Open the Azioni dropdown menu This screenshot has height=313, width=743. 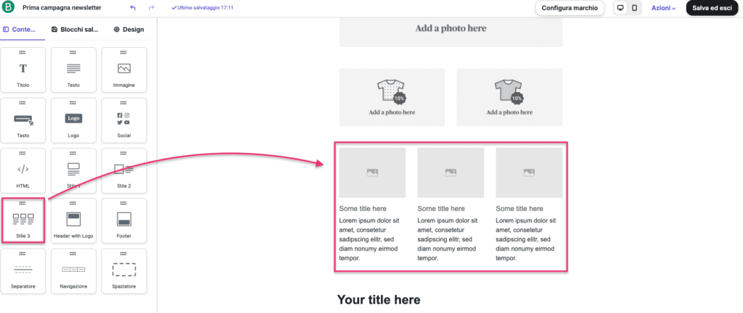pyautogui.click(x=663, y=8)
